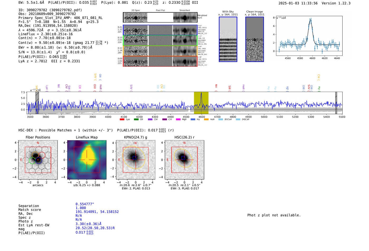Viewport: 369px width, 251px height.
Task: Select the 'Obs: 20210609v009_3090279782' line
Action: [x=47, y=14]
